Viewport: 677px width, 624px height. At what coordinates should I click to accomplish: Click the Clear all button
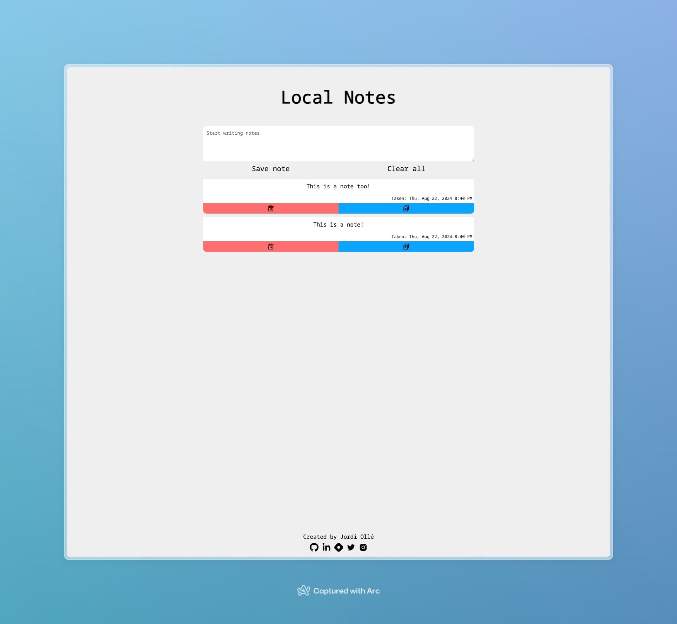click(x=406, y=168)
